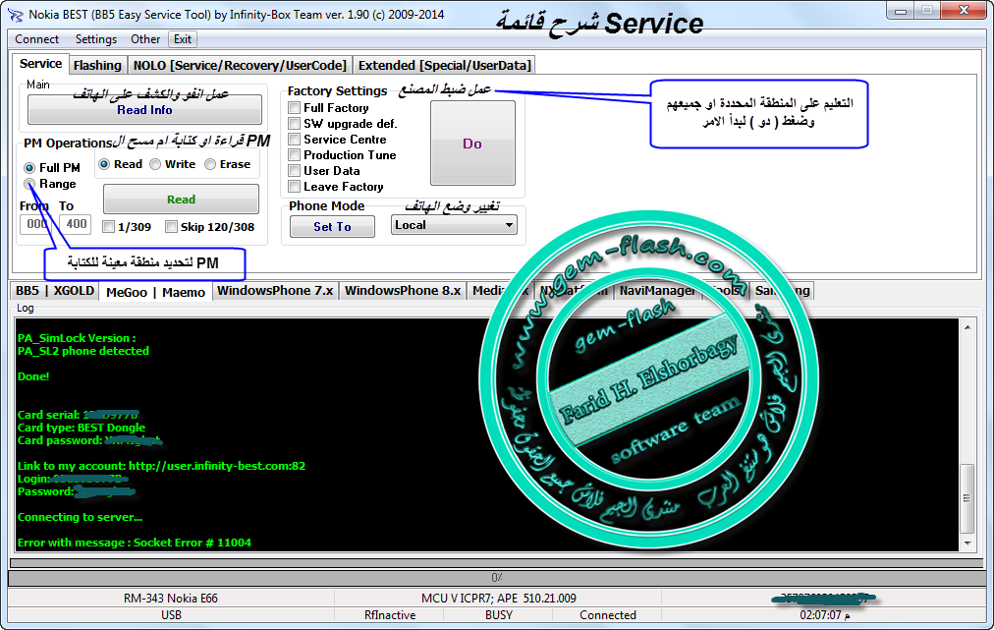Click the log vertical scrollbar thumb

click(967, 498)
